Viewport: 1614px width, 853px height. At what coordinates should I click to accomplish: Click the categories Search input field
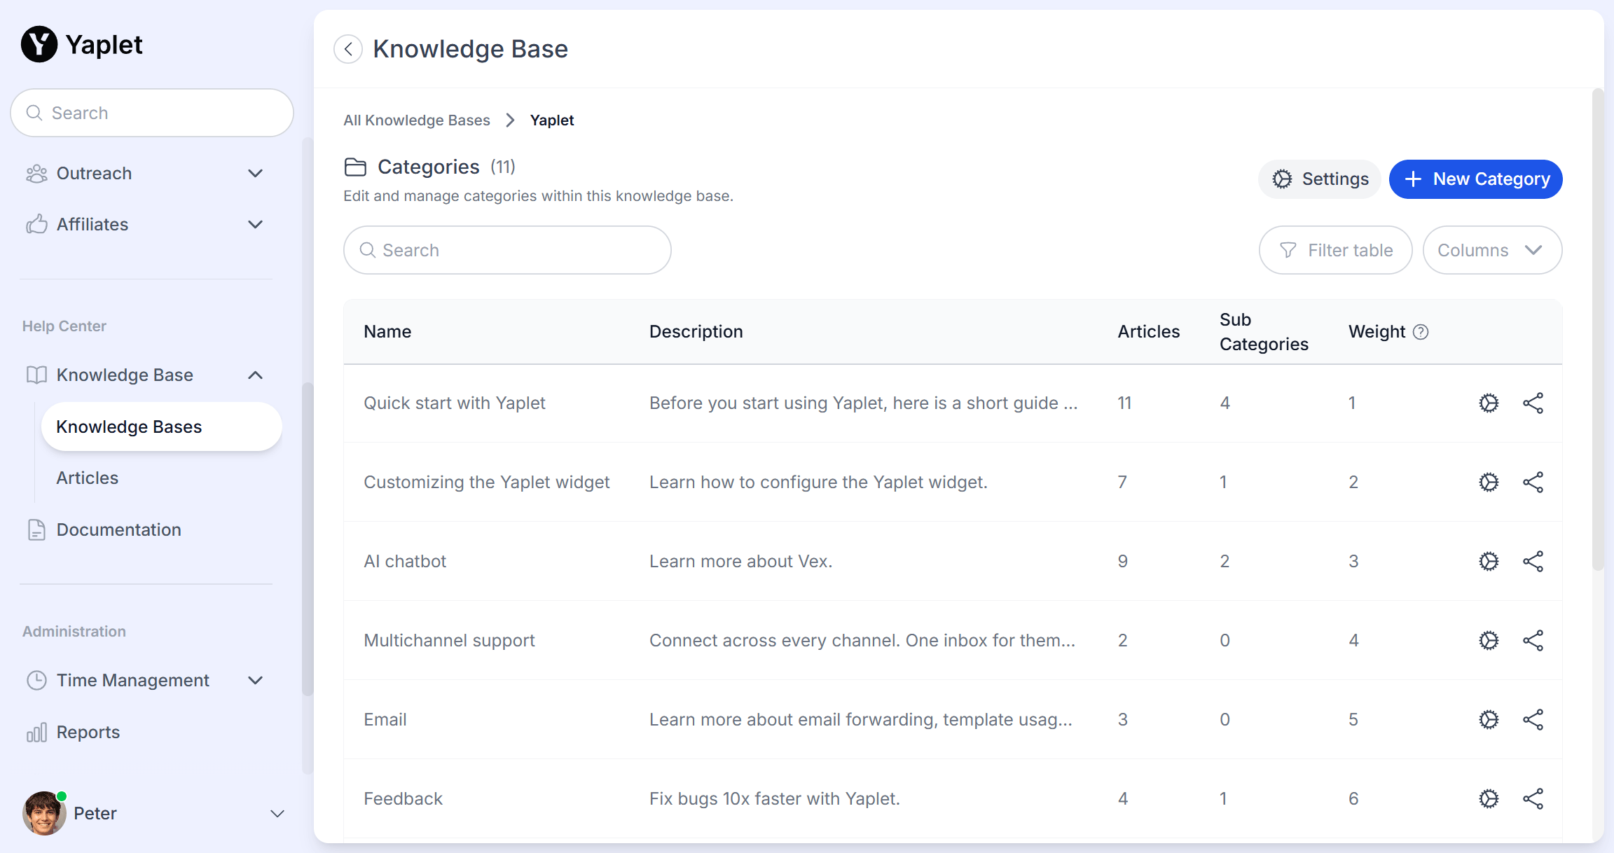(x=507, y=250)
